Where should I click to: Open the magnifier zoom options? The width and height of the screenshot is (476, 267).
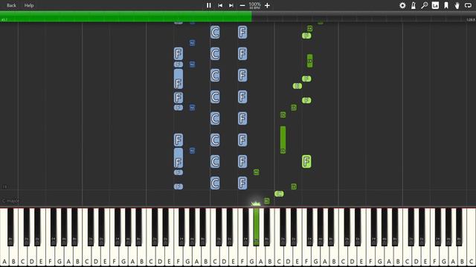(425, 5)
